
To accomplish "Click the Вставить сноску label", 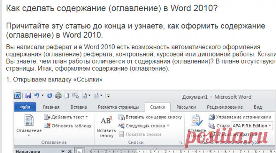I will (107, 133).
